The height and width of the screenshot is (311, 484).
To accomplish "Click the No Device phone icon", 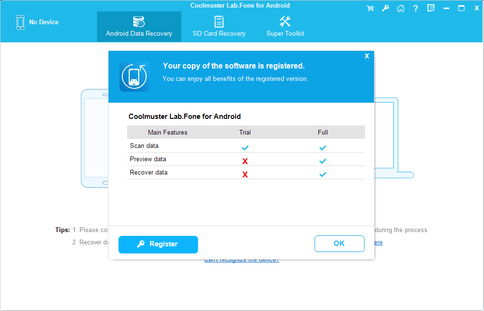I will coord(20,22).
